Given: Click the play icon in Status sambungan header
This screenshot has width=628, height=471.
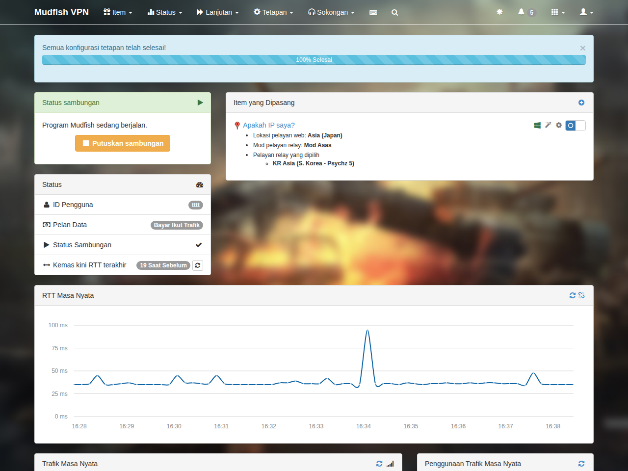Looking at the screenshot, I should click(x=200, y=103).
